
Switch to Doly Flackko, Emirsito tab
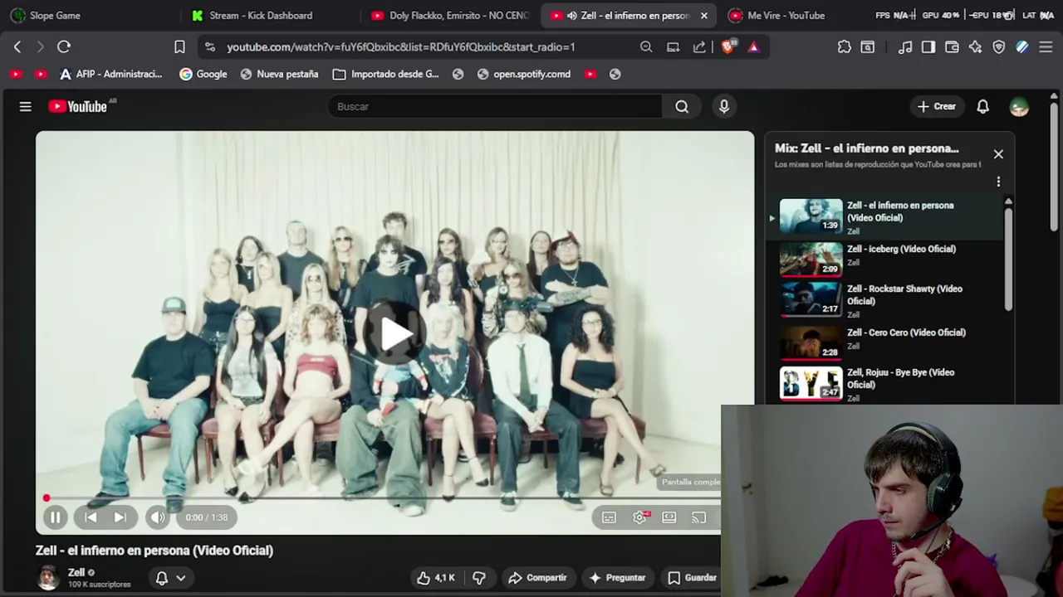pyautogui.click(x=448, y=15)
